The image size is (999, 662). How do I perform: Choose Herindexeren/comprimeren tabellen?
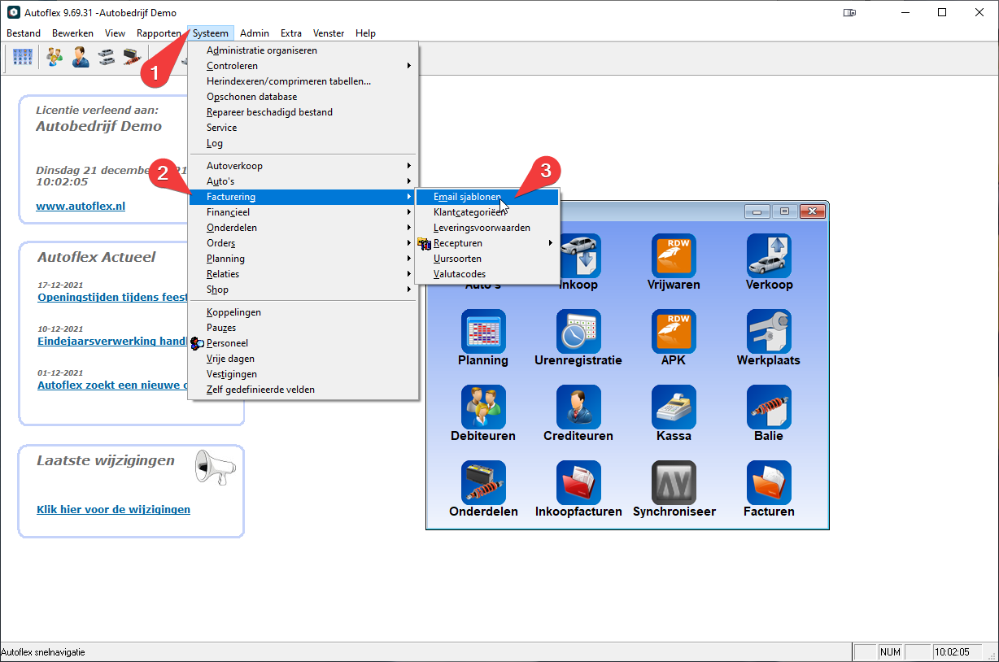tap(303, 81)
